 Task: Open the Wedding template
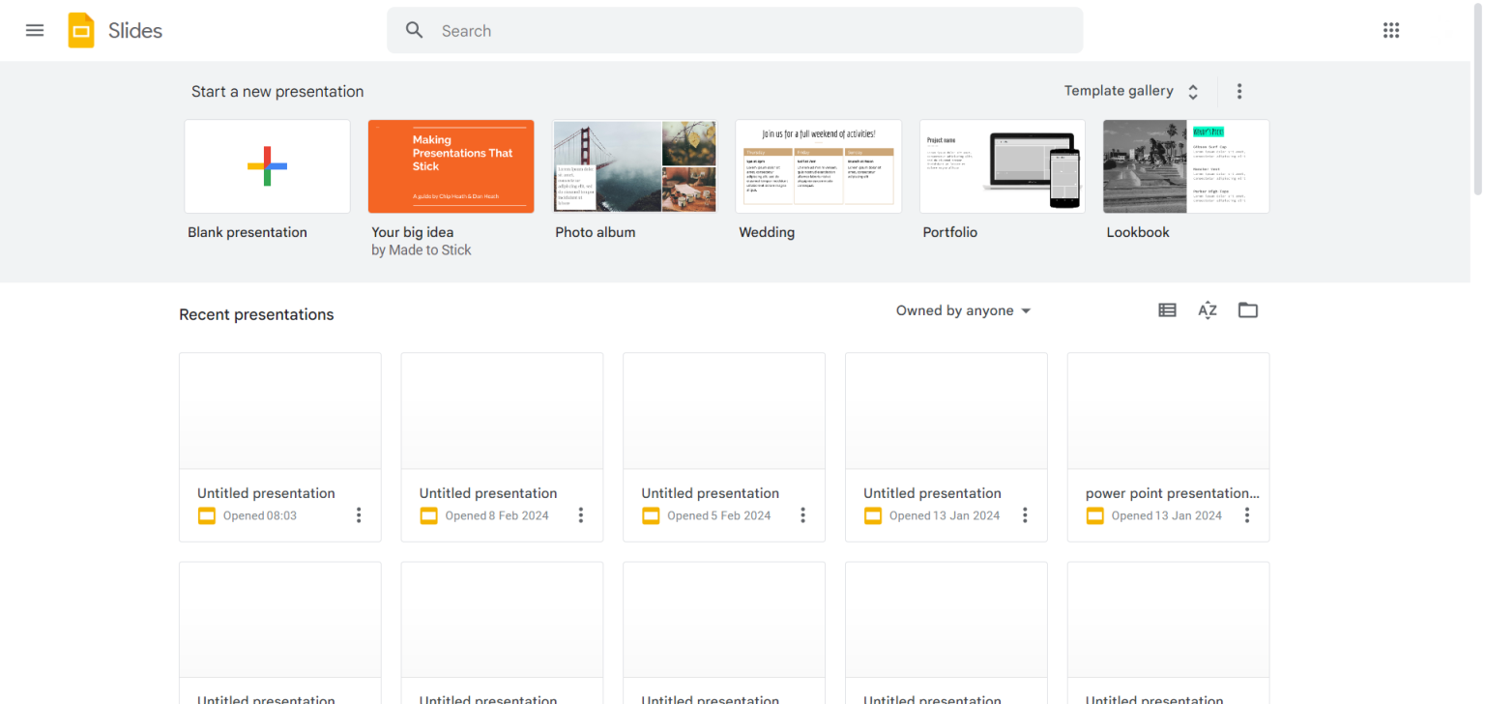click(819, 166)
